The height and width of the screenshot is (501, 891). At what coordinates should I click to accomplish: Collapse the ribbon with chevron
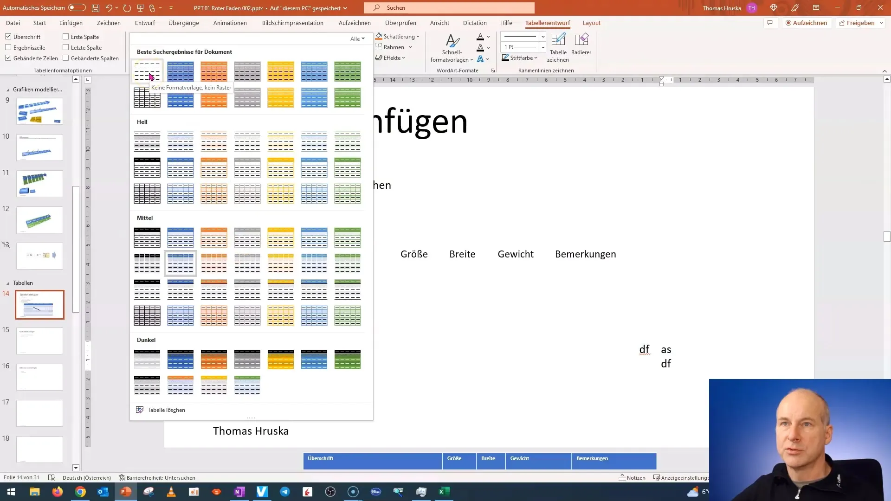click(x=885, y=71)
